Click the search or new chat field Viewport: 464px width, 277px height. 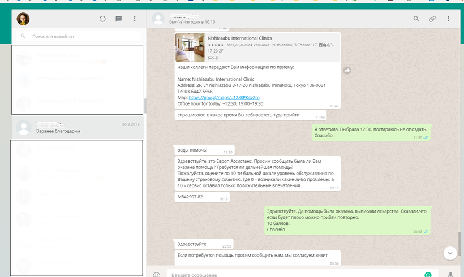click(x=79, y=36)
